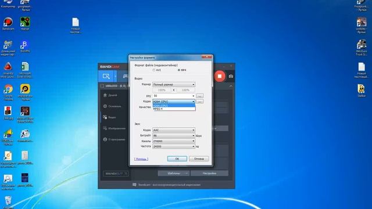Open the Битрейт audio bitrate dropdown
Image resolution: width=372 pixels, height=209 pixels.
click(x=174, y=135)
